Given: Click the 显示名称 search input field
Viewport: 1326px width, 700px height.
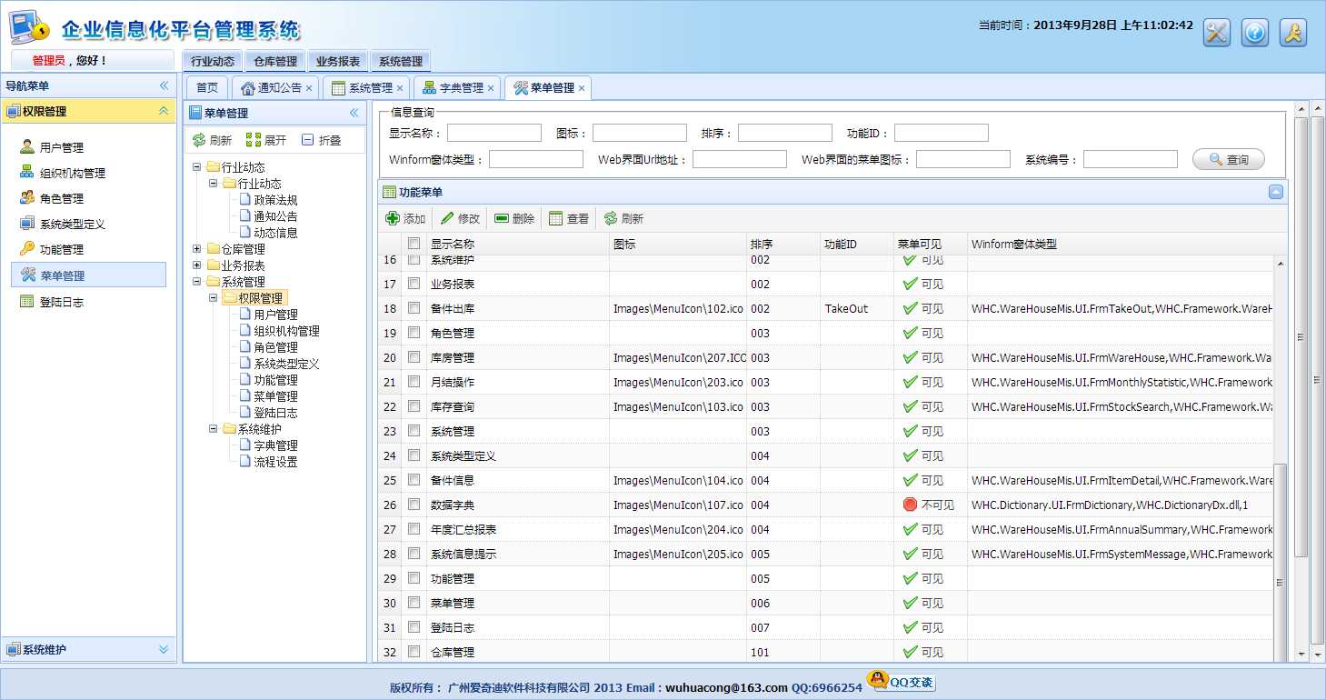Looking at the screenshot, I should coord(494,133).
